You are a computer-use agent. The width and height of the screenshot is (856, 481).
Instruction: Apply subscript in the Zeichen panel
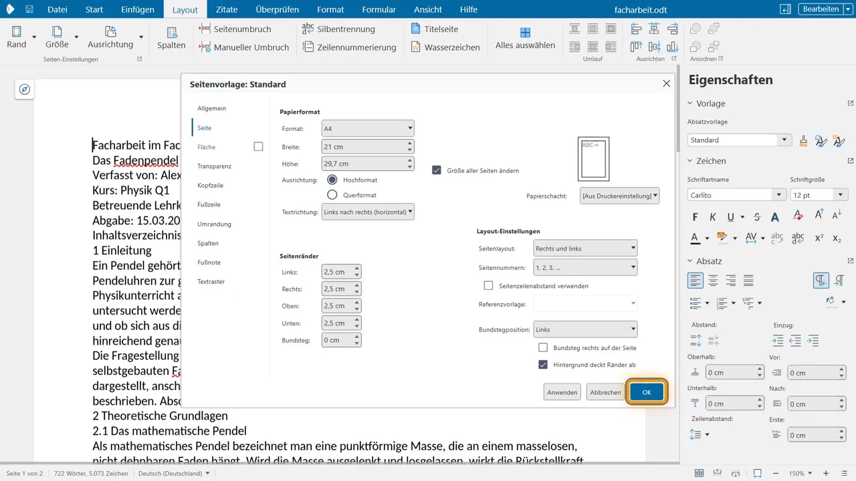pos(837,238)
